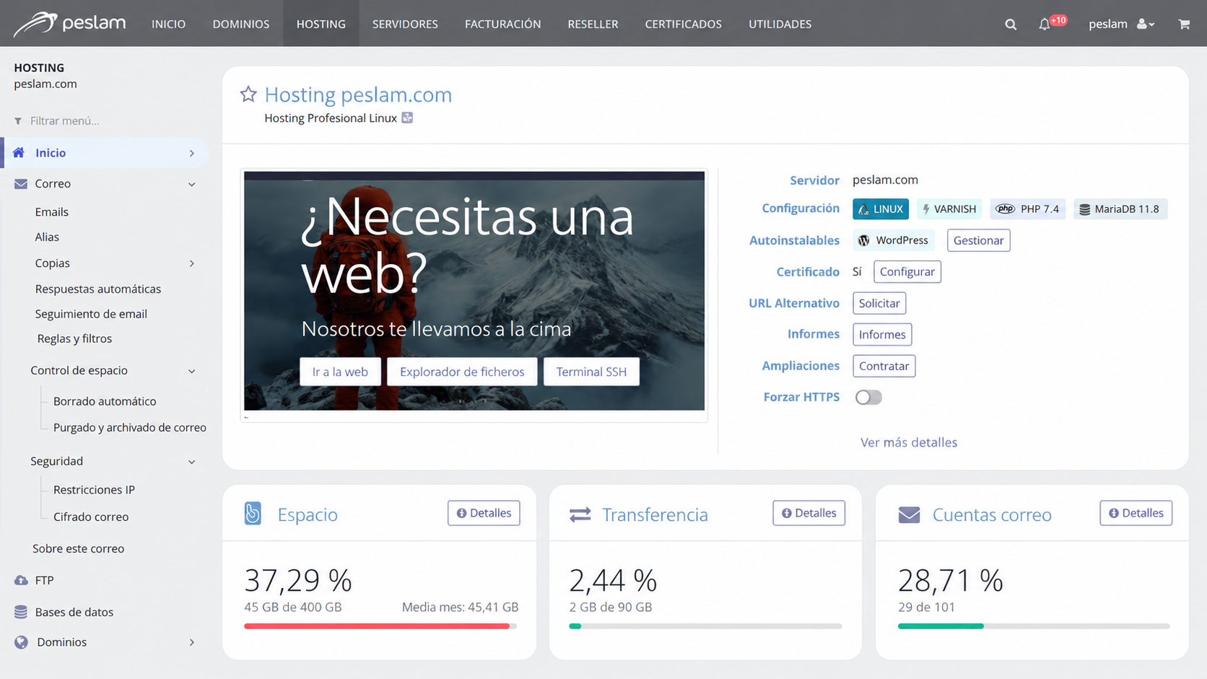The width and height of the screenshot is (1207, 679).
Task: Click the Bases de datos stack icon
Action: pyautogui.click(x=21, y=612)
